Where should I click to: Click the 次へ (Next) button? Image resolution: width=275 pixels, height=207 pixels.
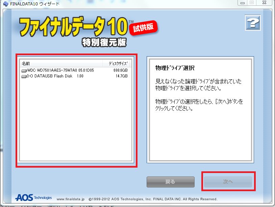(x=228, y=182)
